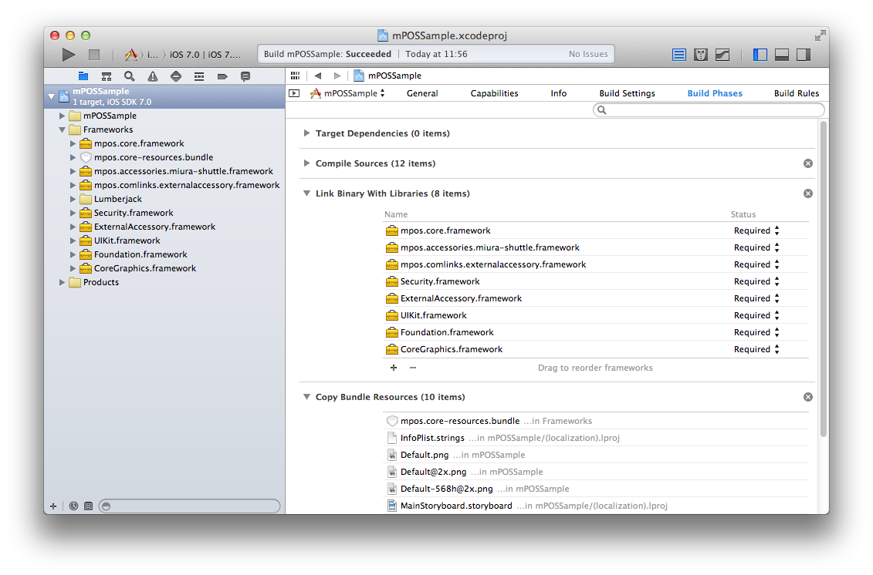The width and height of the screenshot is (873, 575).
Task: Expand the Lumberjack folder
Action: point(73,199)
